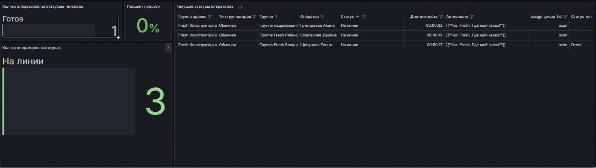Filter the assign_group_ticket column
Screen dimensions: 596x168
[x=566, y=17]
